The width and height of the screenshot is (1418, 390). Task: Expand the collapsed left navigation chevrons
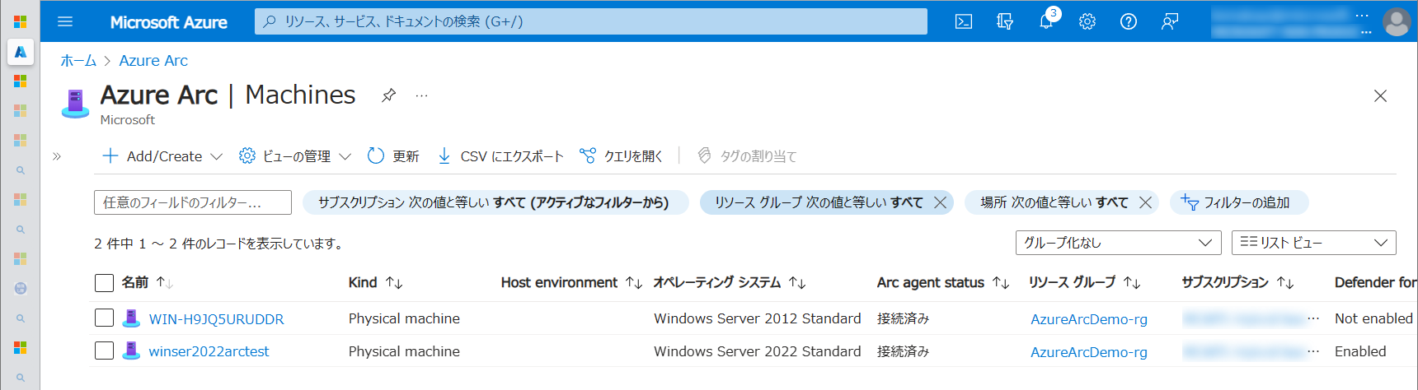point(57,156)
